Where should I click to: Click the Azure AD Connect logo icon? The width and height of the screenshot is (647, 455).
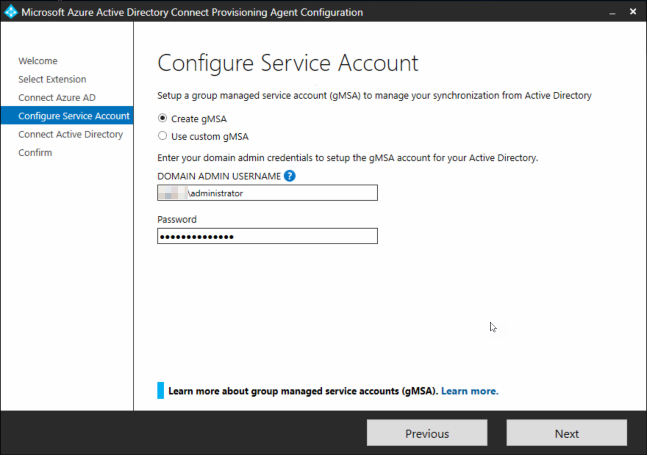point(11,12)
